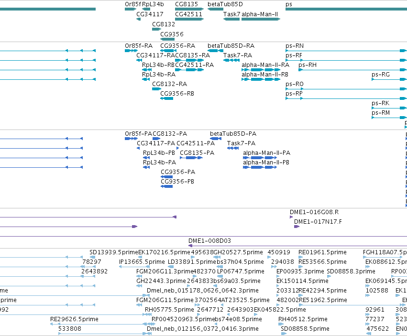Click the CG42511 gene label
Viewport: 407px width, 336px height.
[188, 14]
